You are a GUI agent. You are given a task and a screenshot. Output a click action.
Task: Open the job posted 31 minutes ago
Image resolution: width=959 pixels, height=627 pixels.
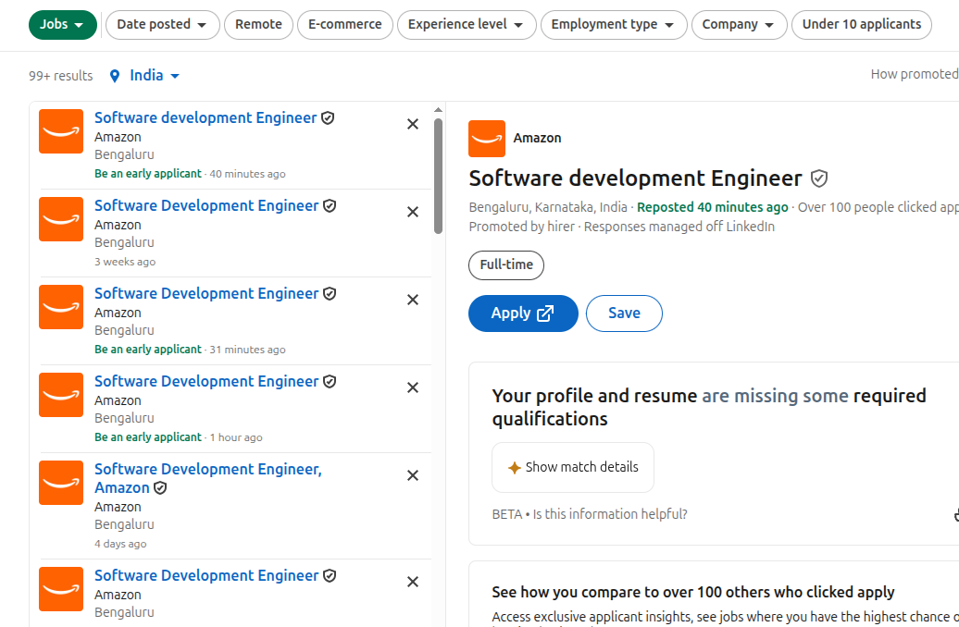pyautogui.click(x=206, y=294)
